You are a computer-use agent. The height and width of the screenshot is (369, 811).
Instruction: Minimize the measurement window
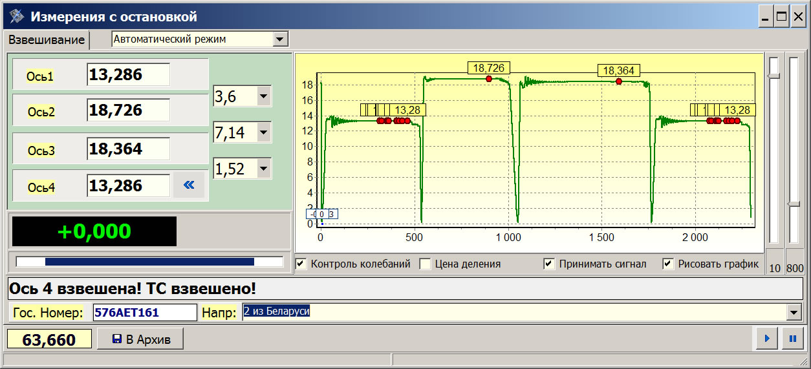(766, 17)
